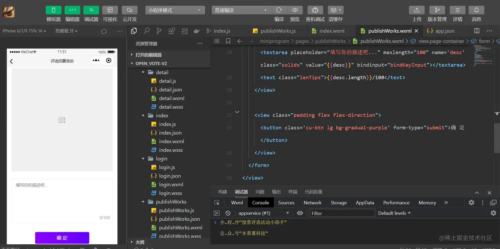Open the docker whale icon in sidebar

pyautogui.click(x=197, y=31)
